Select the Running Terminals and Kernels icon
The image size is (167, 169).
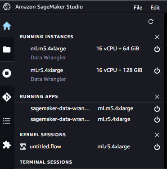point(7,73)
